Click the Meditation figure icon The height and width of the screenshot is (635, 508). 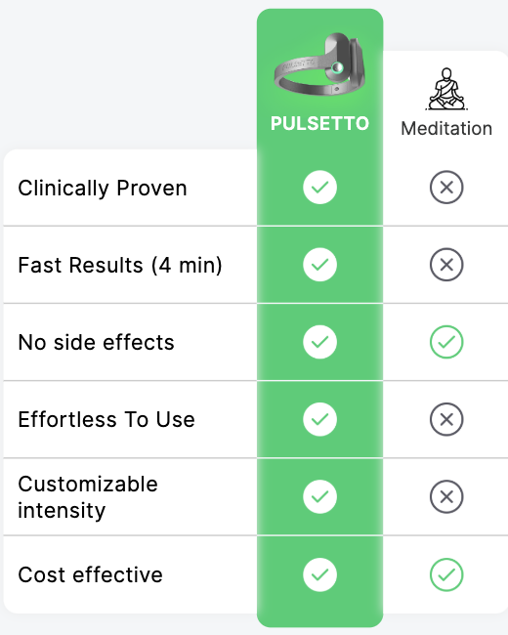(x=446, y=89)
